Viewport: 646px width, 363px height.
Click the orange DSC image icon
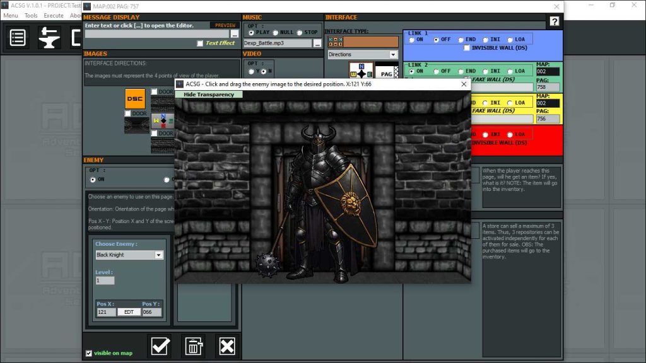click(135, 98)
